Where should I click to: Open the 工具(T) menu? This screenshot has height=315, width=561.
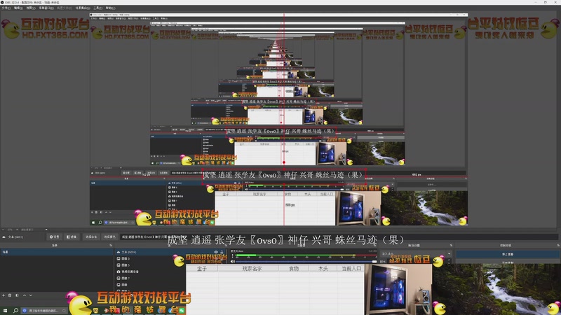point(97,8)
